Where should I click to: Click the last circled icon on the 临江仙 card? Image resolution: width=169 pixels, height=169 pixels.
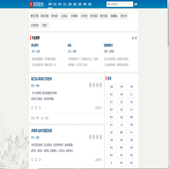pyautogui.click(x=101, y=85)
